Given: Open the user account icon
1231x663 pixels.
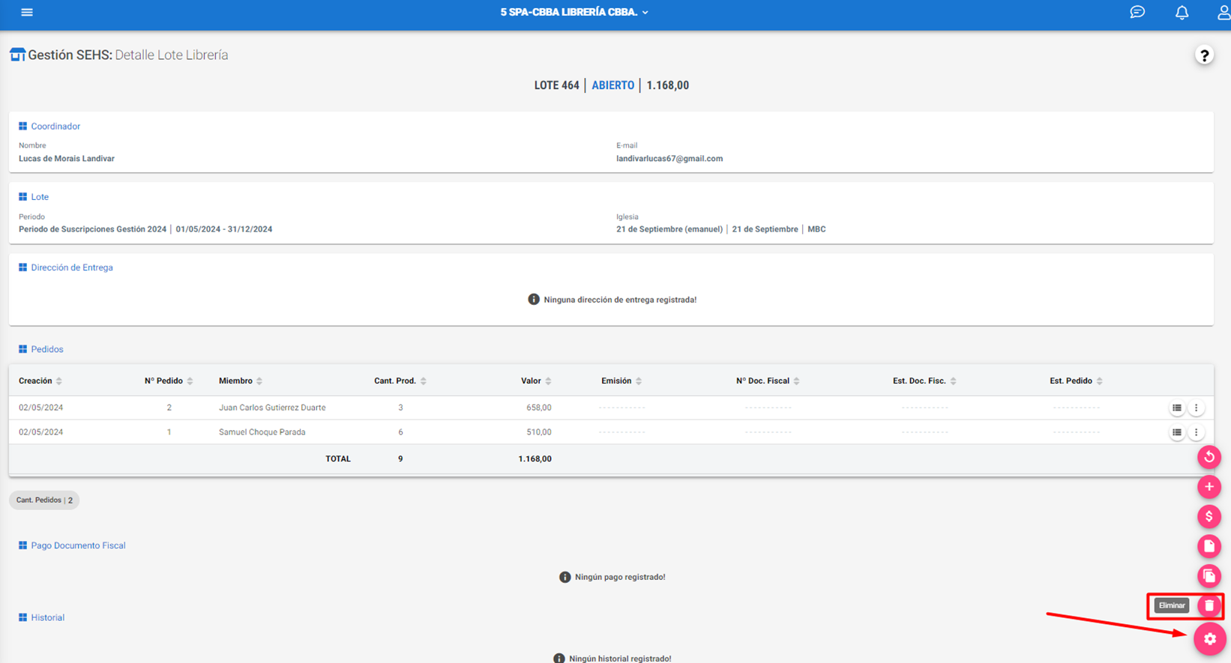Looking at the screenshot, I should click(x=1224, y=12).
